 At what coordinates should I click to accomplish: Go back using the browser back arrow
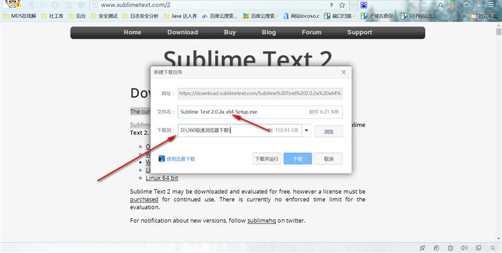pyautogui.click(x=31, y=5)
